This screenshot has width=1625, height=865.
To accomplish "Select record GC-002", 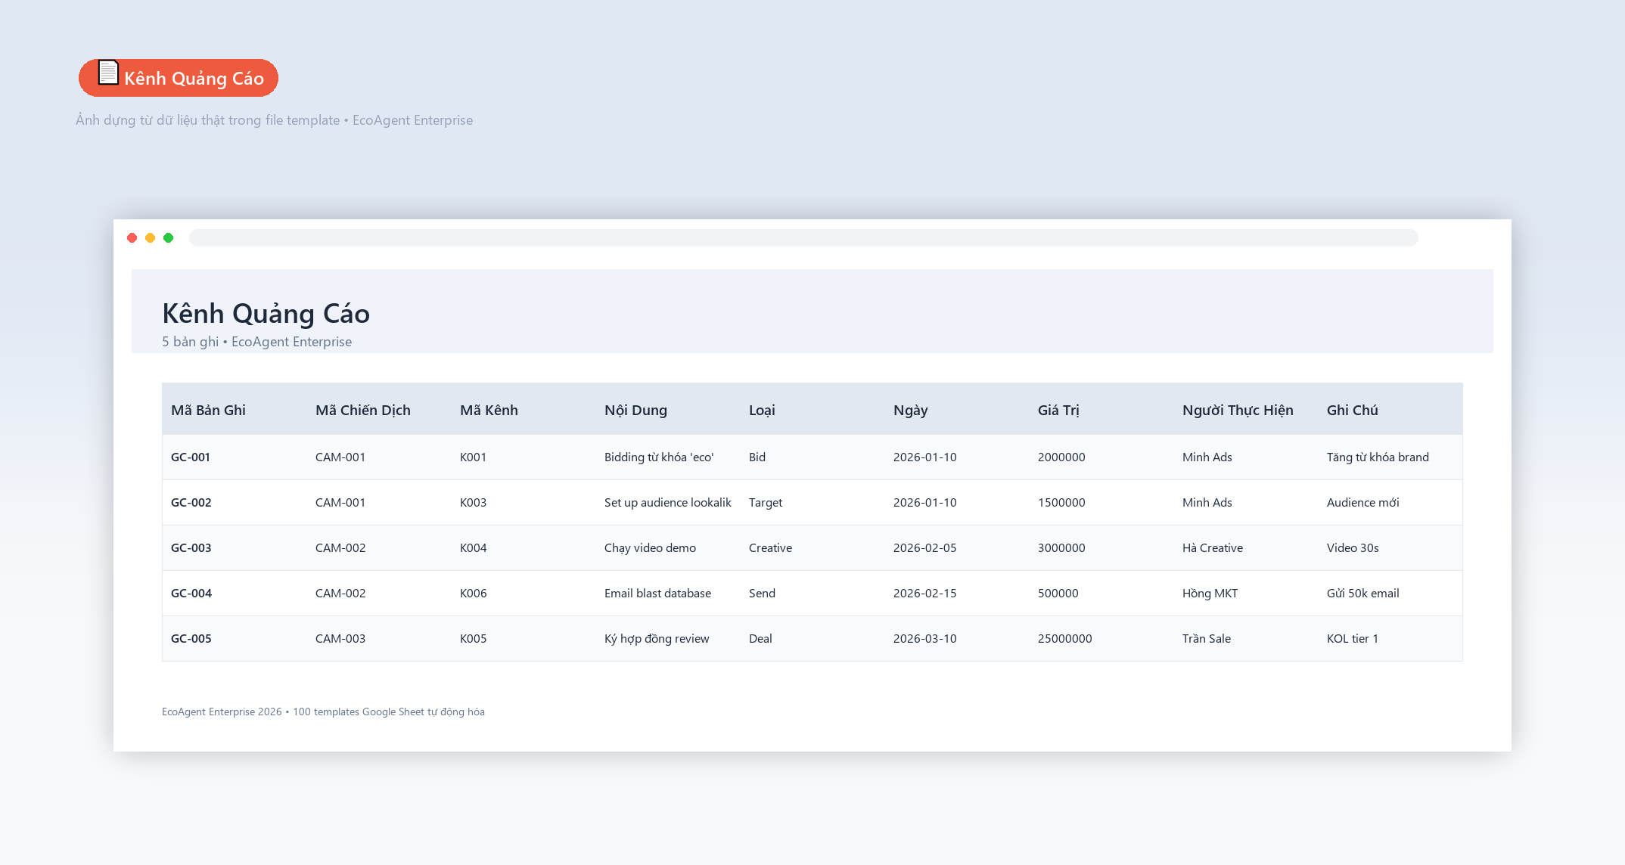I will [x=191, y=502].
